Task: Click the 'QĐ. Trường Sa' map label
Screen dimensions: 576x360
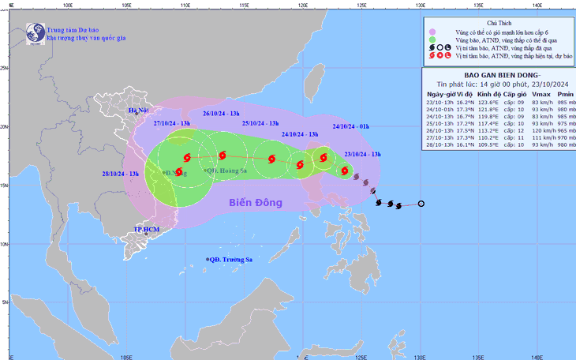Action: 231,260
